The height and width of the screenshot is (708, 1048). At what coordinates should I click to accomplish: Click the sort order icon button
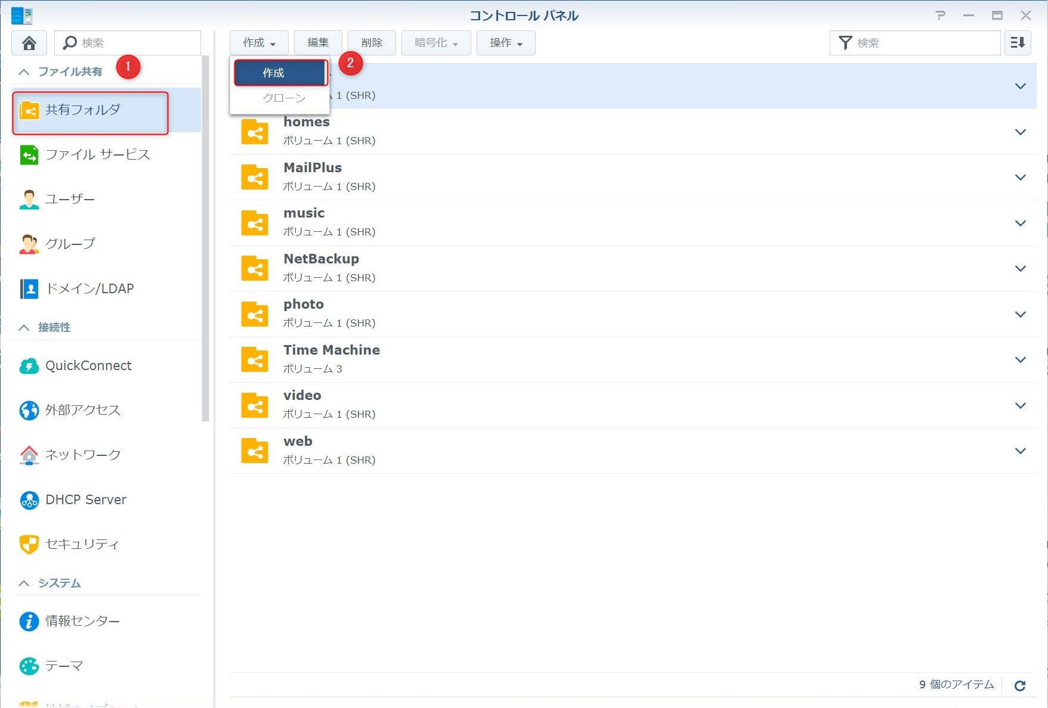pos(1018,43)
